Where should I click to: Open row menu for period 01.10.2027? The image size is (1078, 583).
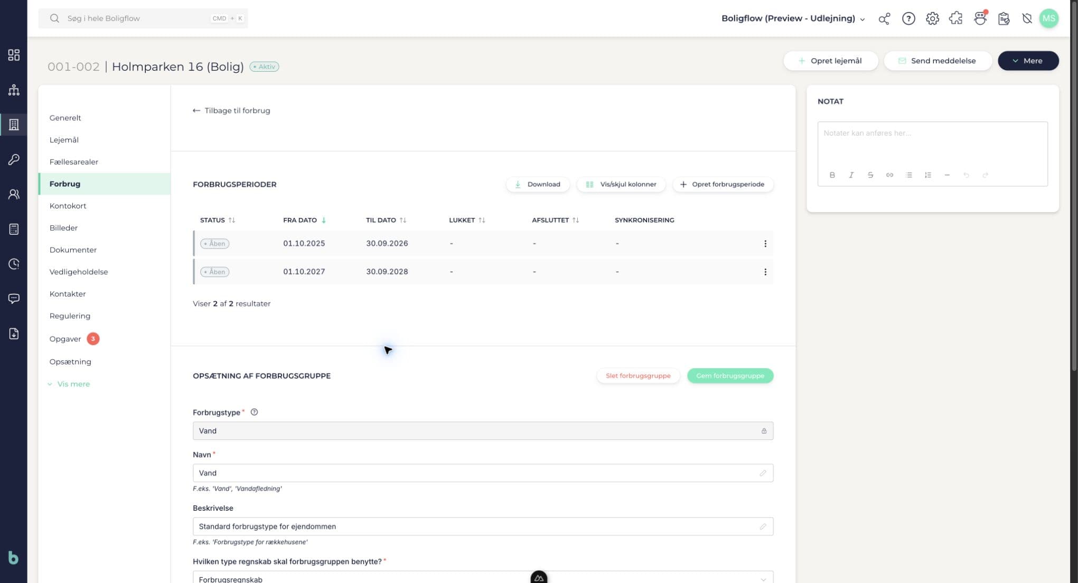pyautogui.click(x=765, y=272)
